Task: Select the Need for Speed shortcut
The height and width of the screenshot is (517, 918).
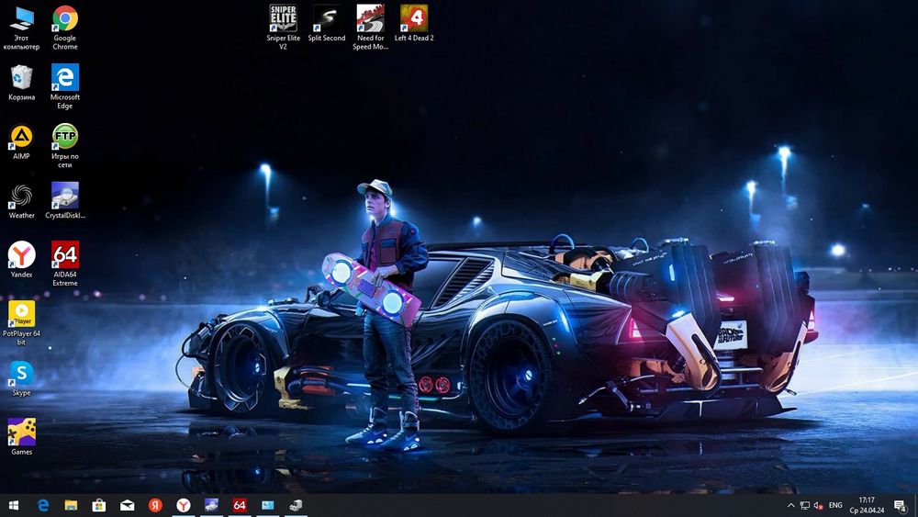Action: click(x=371, y=27)
